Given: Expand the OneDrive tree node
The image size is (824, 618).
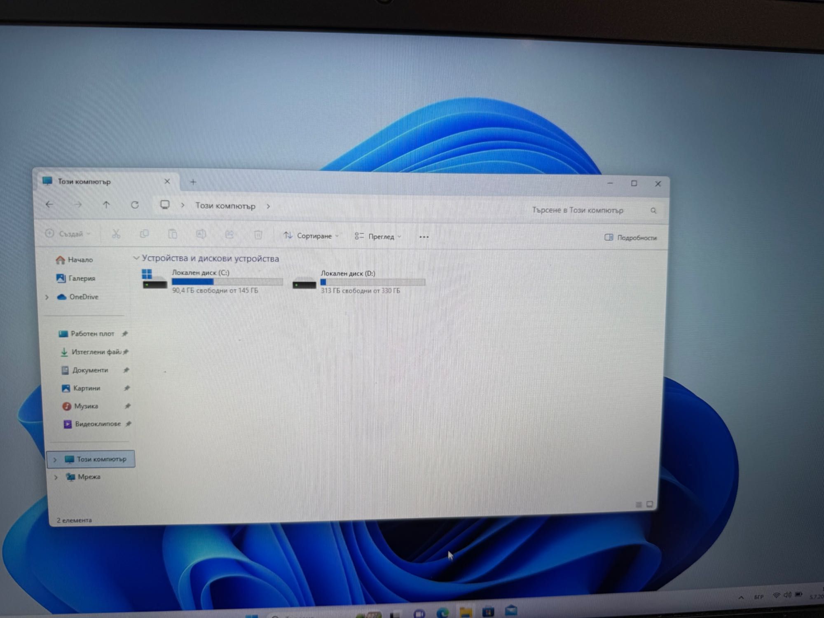Looking at the screenshot, I should pyautogui.click(x=47, y=297).
